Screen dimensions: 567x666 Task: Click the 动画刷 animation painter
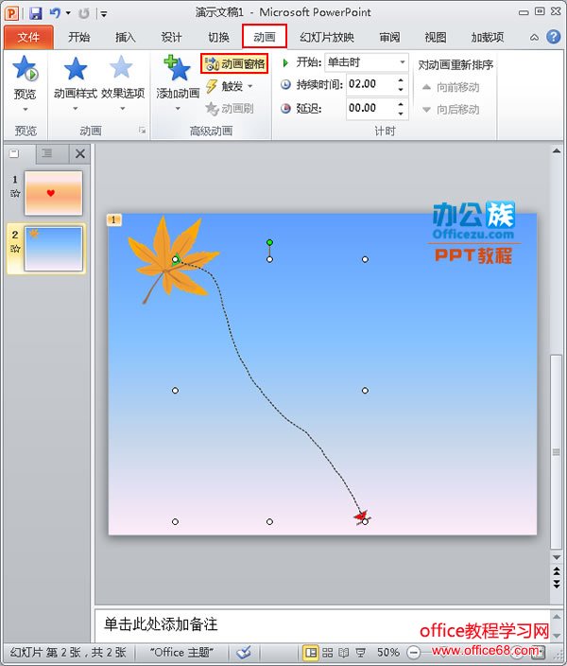tap(230, 109)
